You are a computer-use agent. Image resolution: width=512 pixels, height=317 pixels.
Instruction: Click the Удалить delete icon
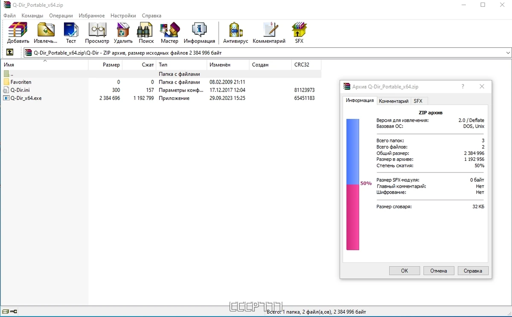(x=123, y=33)
